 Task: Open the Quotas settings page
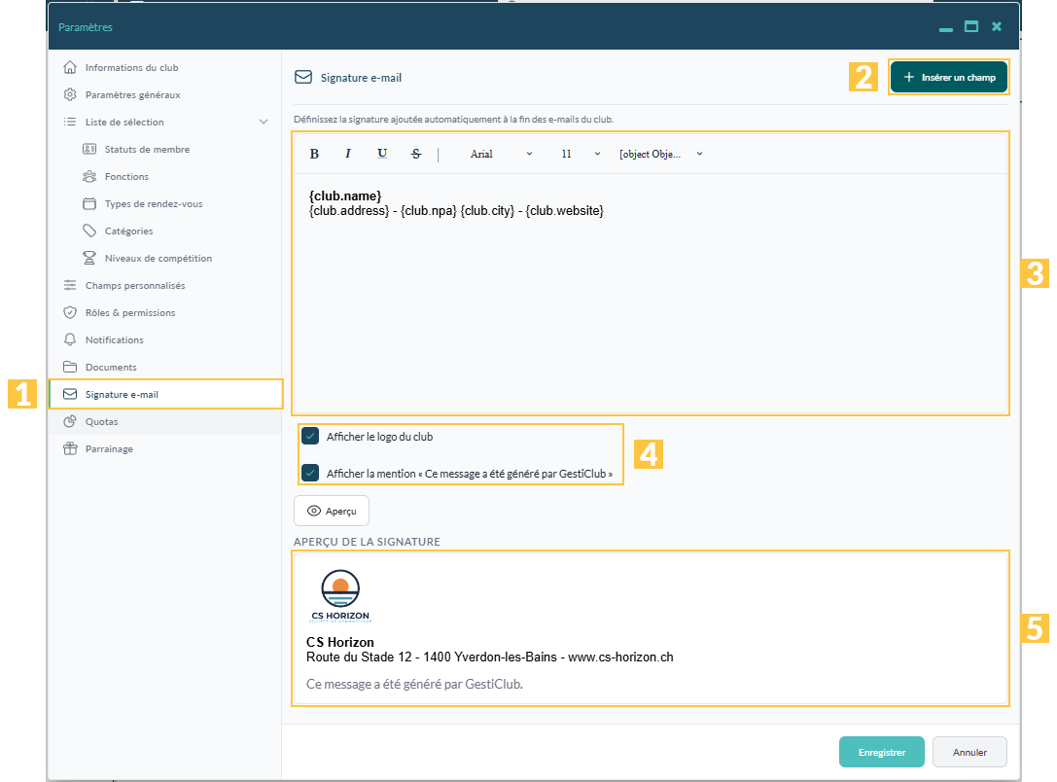[166, 421]
